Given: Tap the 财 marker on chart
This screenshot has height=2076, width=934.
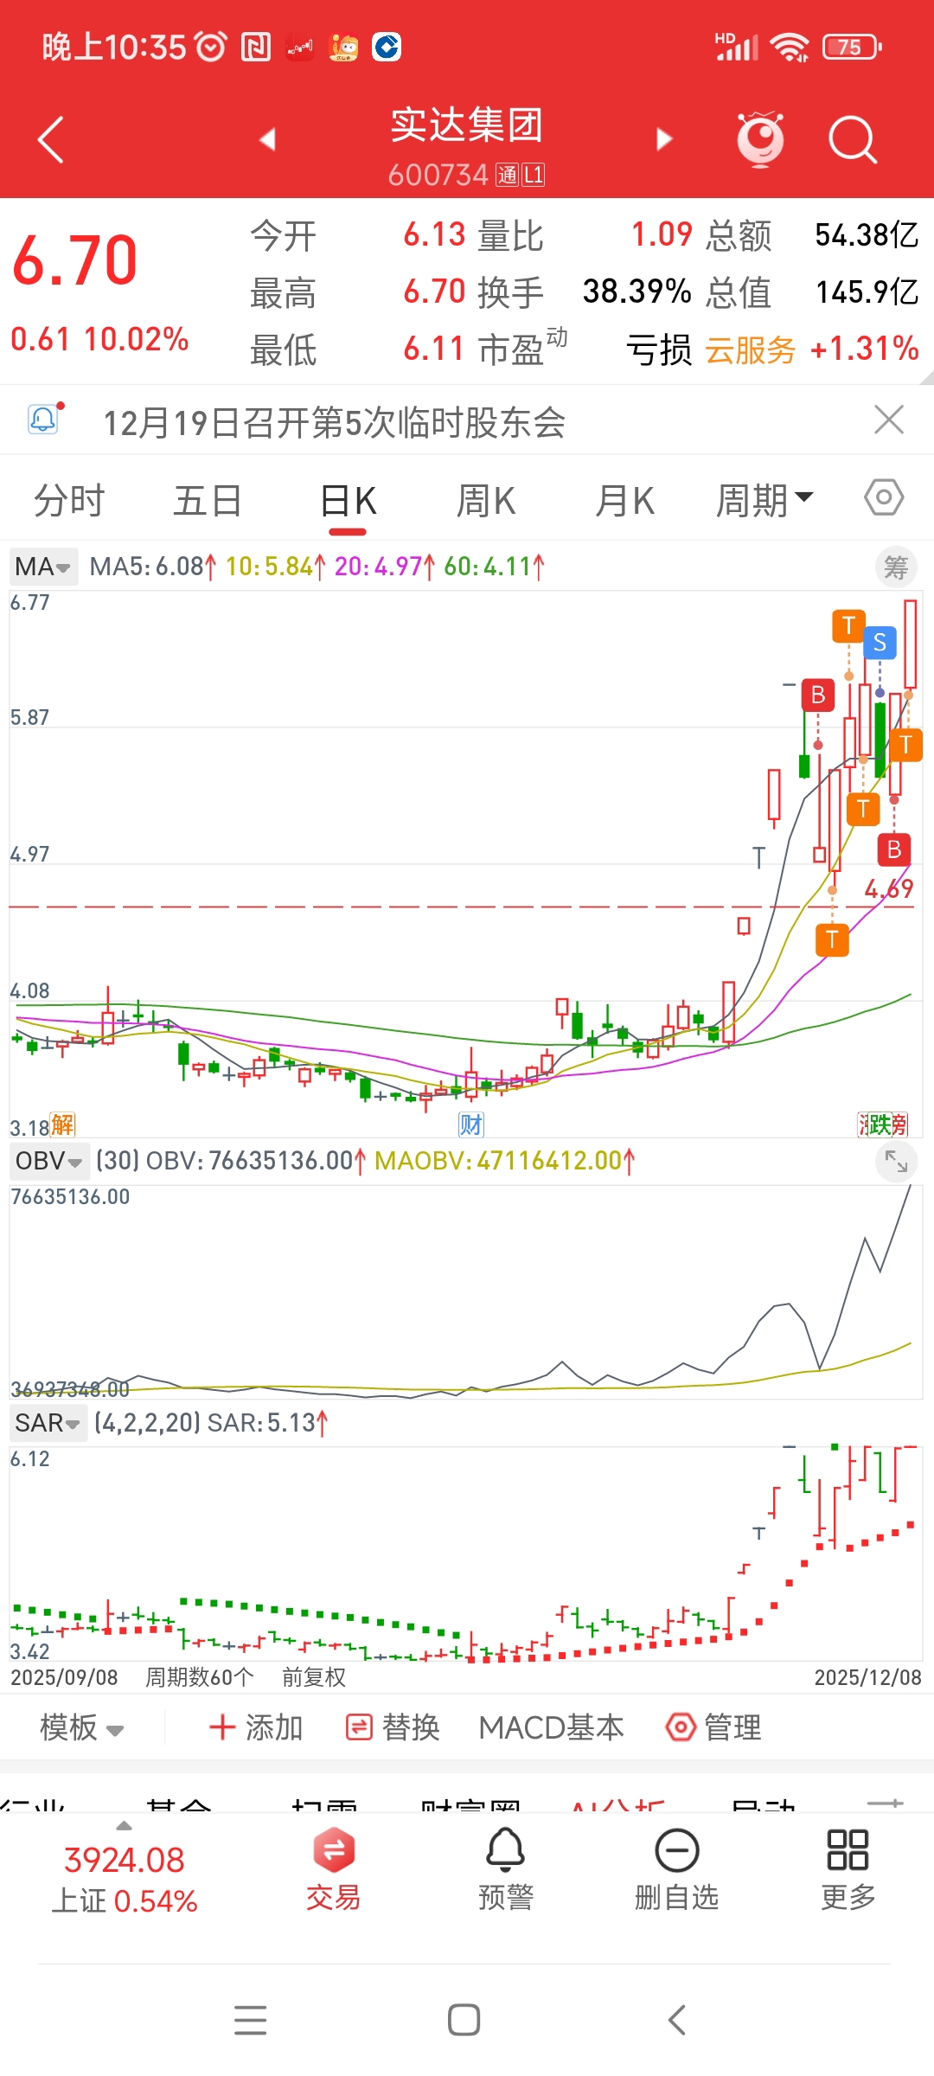Looking at the screenshot, I should pyautogui.click(x=471, y=1124).
